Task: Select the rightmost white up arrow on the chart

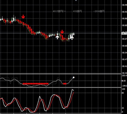Action: [72, 37]
